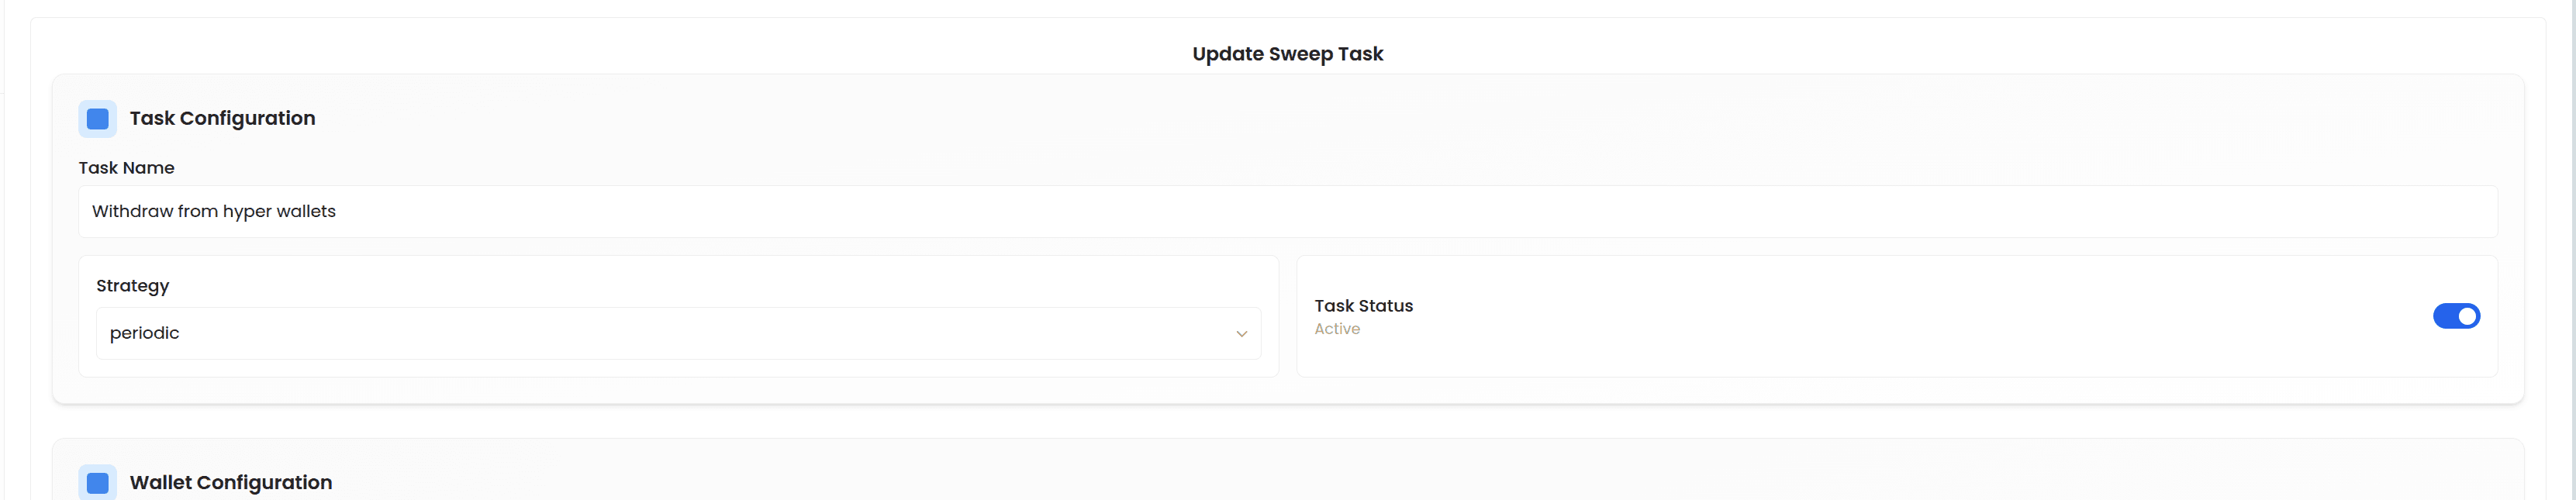This screenshot has height=500, width=2576.
Task: Click the Strategy label
Action: 132,286
